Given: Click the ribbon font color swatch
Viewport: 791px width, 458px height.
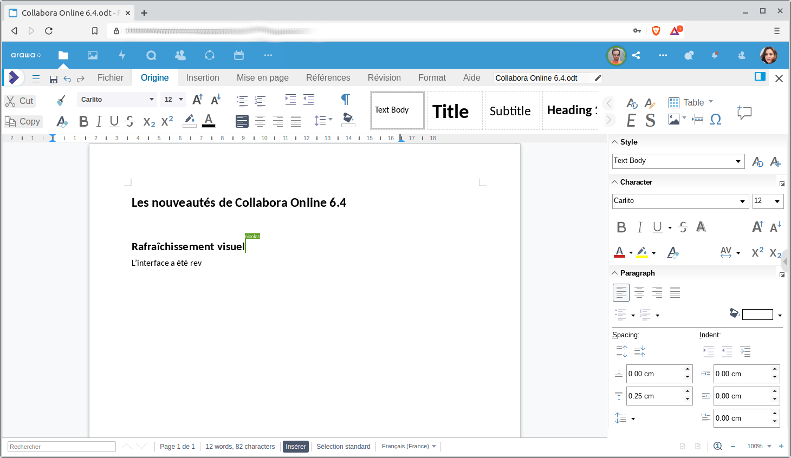Looking at the screenshot, I should tap(209, 121).
